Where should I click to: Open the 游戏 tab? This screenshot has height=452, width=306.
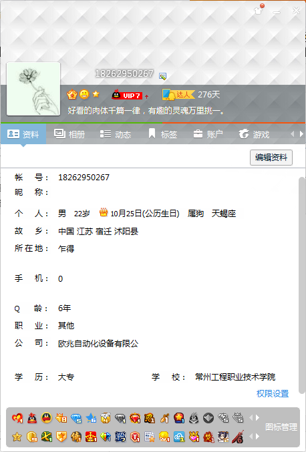(x=254, y=134)
